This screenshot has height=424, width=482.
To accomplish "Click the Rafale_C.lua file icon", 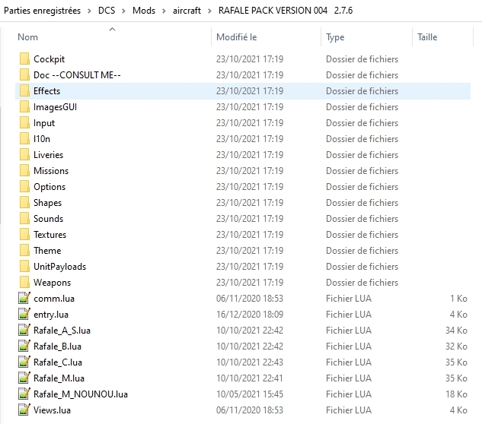I will coord(24,362).
